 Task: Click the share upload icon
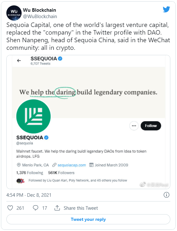pyautogui.click(x=57, y=208)
